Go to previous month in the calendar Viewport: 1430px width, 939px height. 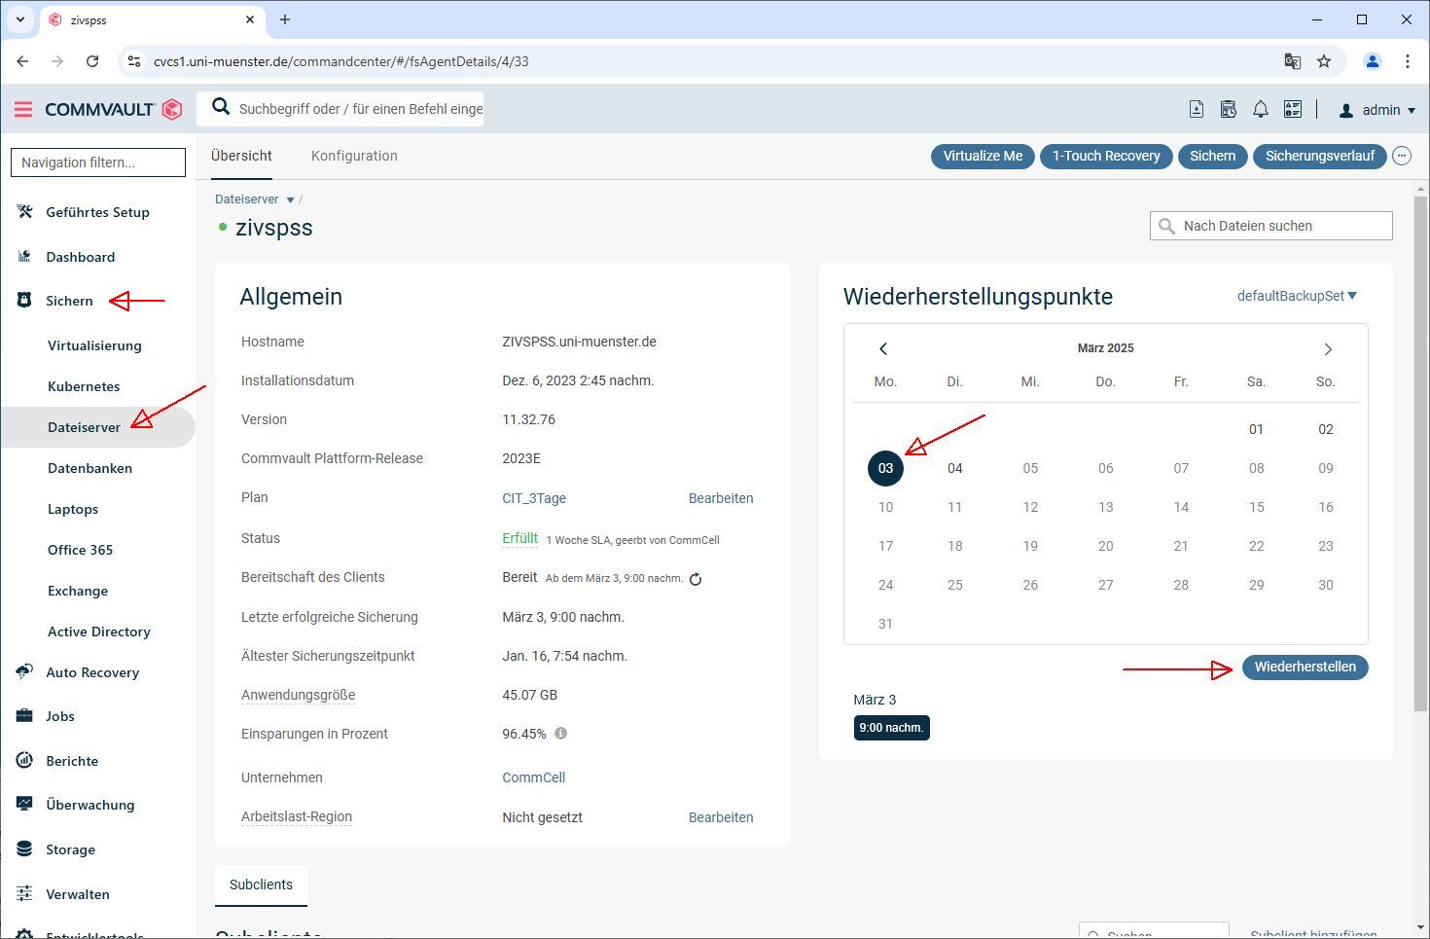coord(883,348)
